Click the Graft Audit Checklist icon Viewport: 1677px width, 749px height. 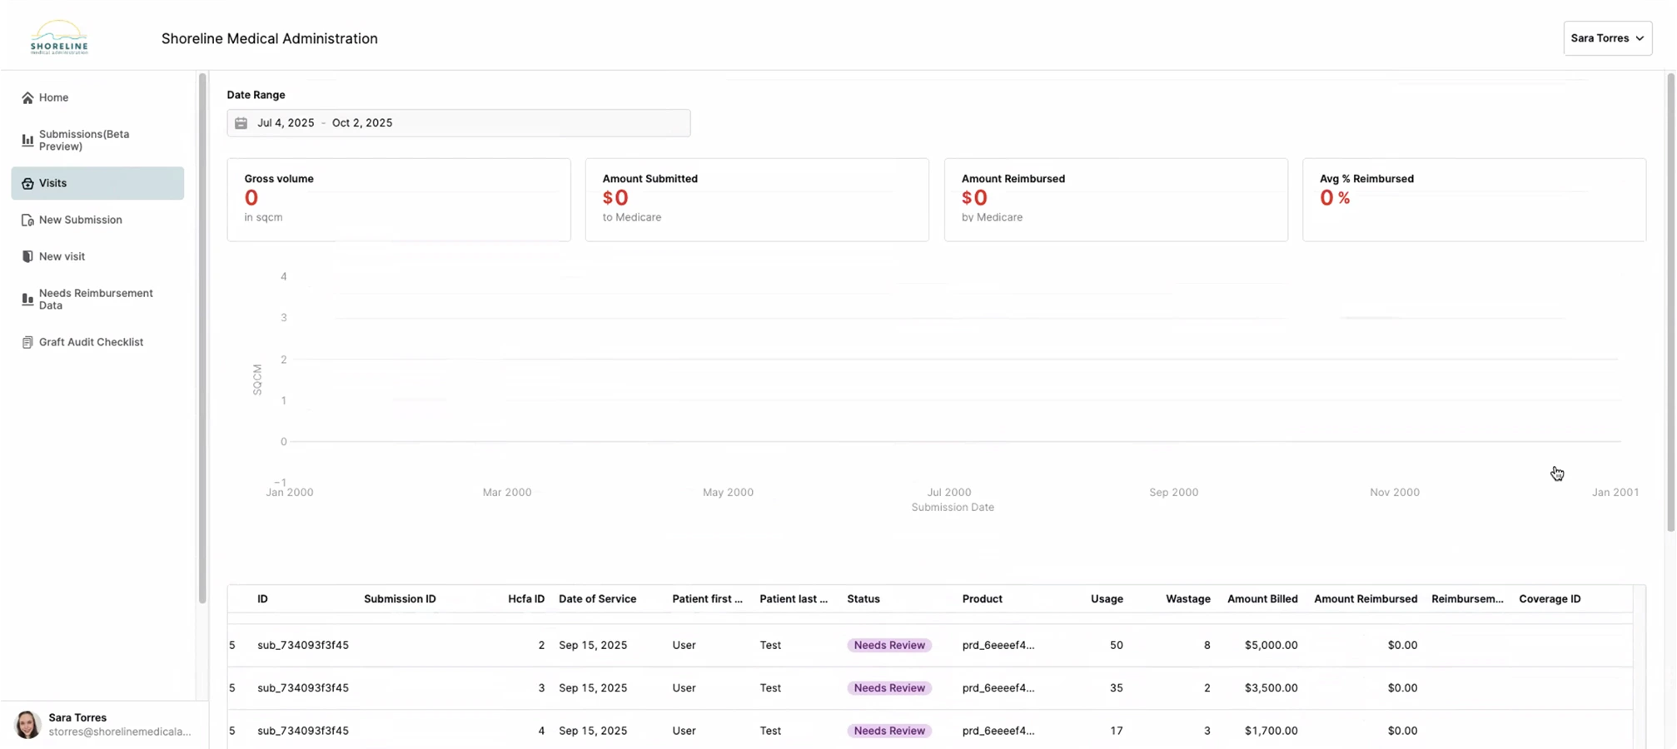coord(27,343)
